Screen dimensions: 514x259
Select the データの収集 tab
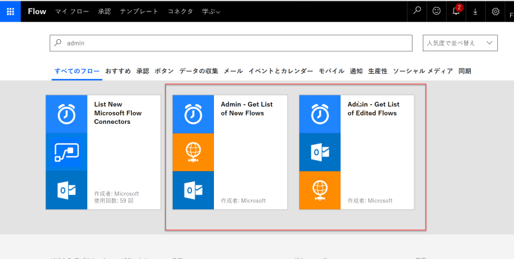click(199, 71)
